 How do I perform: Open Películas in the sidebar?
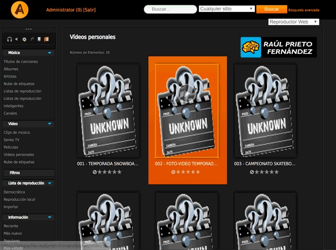pyautogui.click(x=11, y=147)
